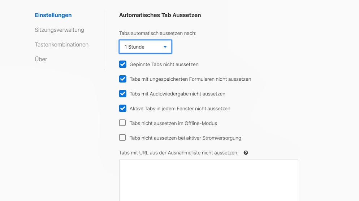Disable the Audiowiedergabe nicht aussetzen checkbox
The height and width of the screenshot is (201, 359).
[x=123, y=94]
